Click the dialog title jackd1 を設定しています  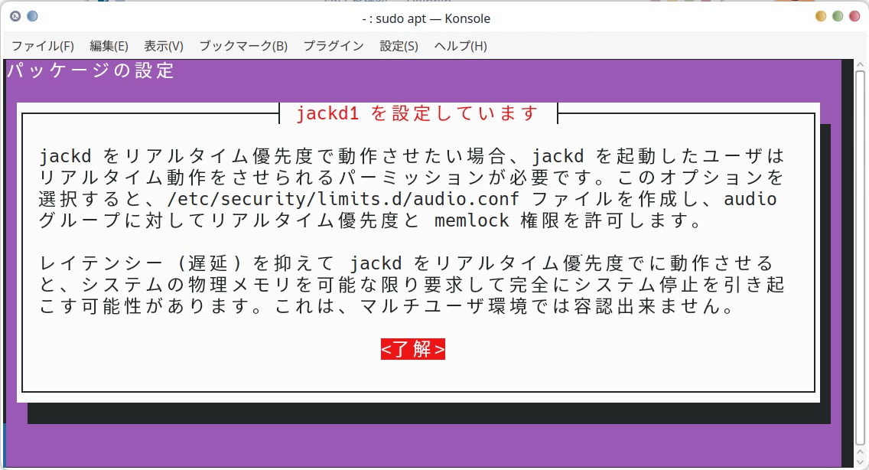click(418, 113)
